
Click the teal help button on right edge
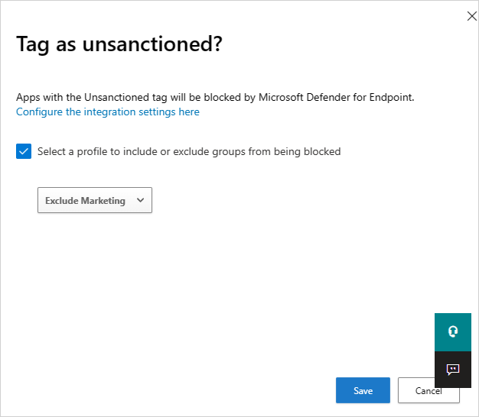click(x=453, y=331)
